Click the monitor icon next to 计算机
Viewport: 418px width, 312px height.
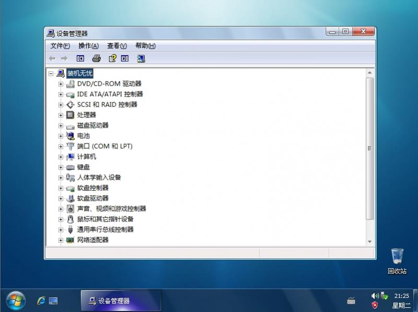coord(71,157)
